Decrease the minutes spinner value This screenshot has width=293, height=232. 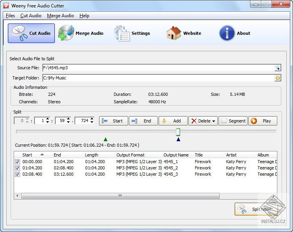tap(48, 122)
